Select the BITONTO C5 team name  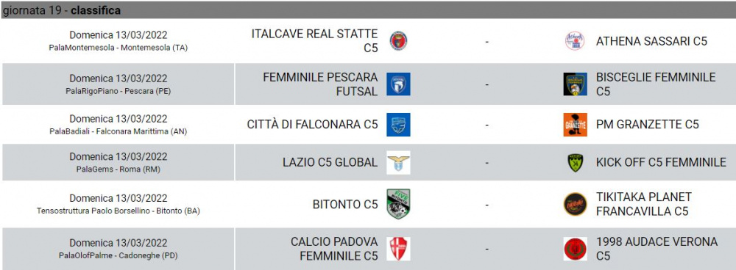(345, 205)
